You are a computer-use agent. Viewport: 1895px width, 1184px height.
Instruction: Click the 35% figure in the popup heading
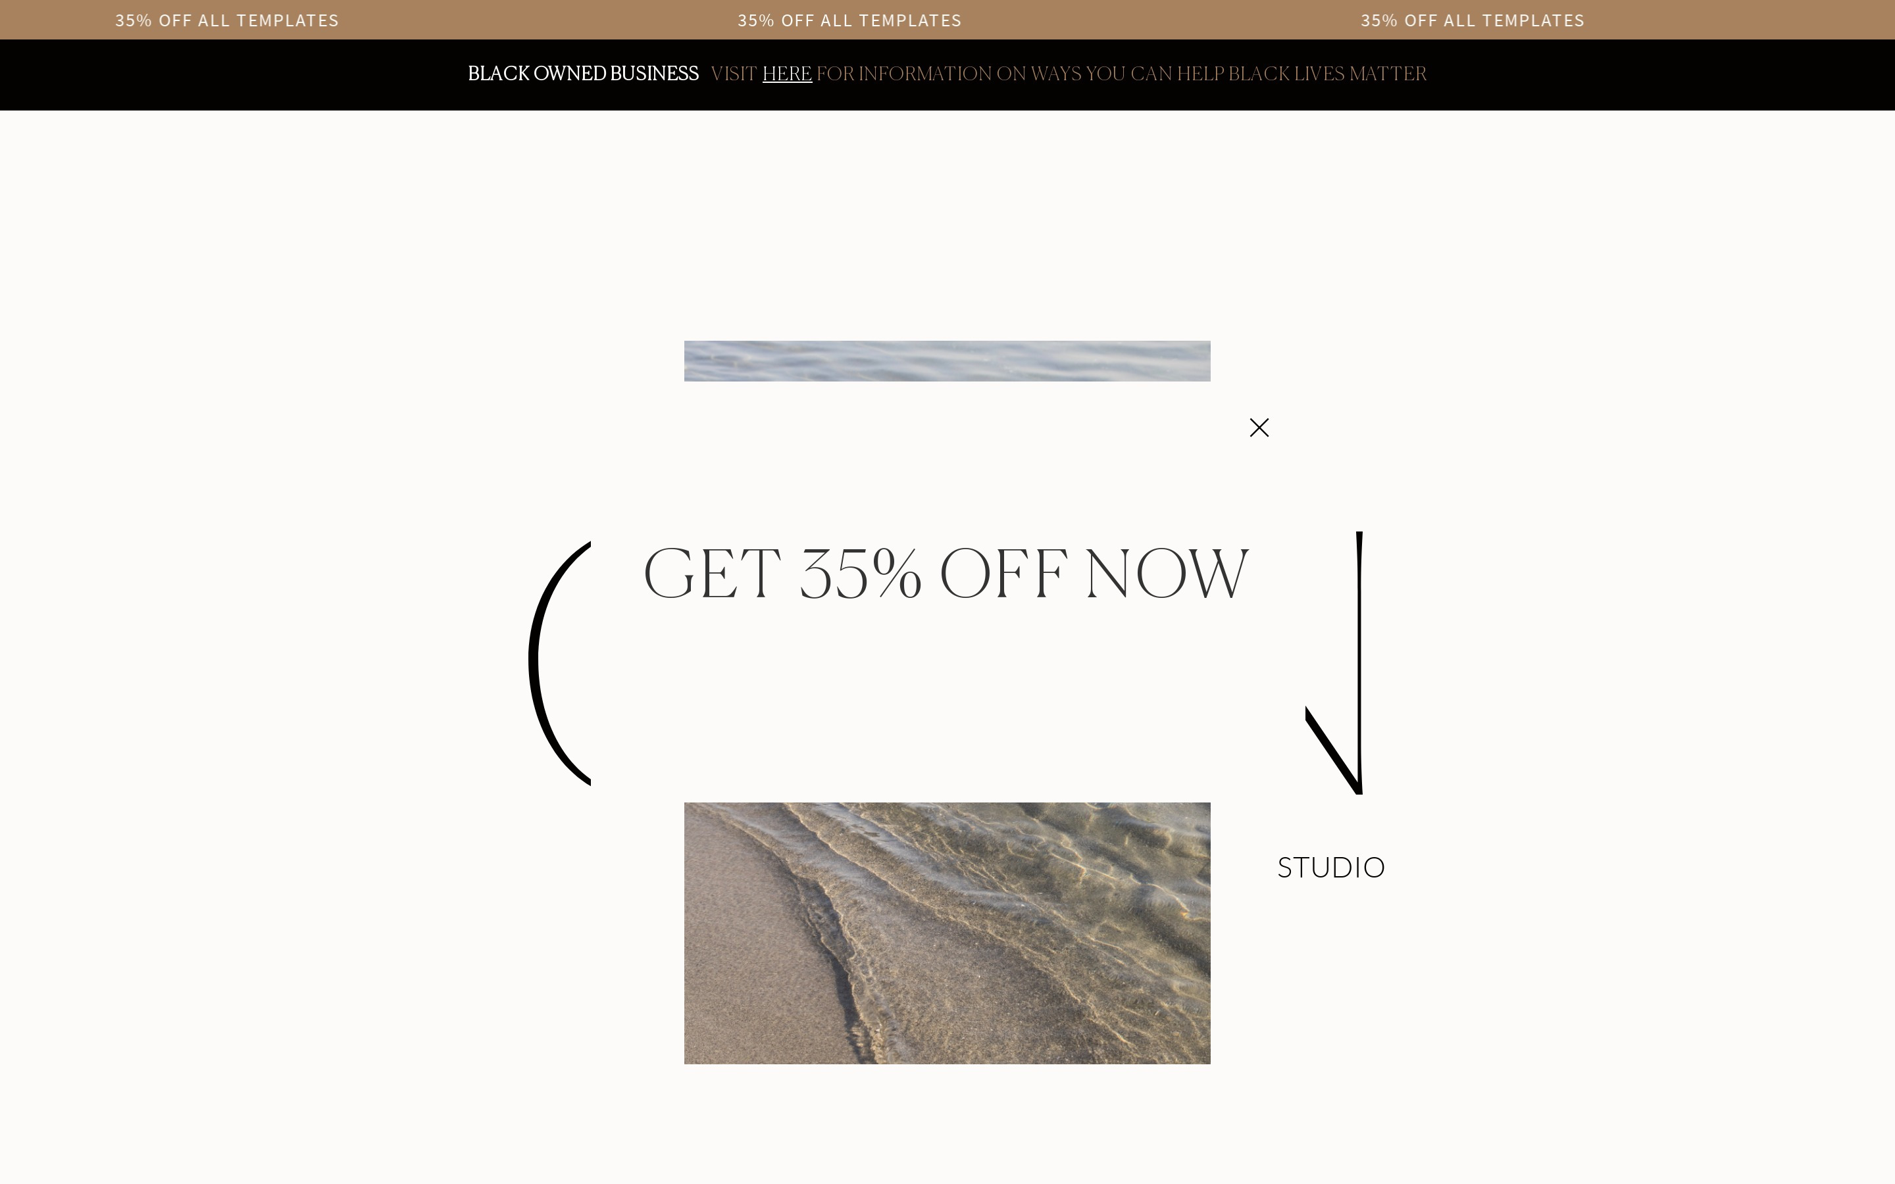coord(861,574)
